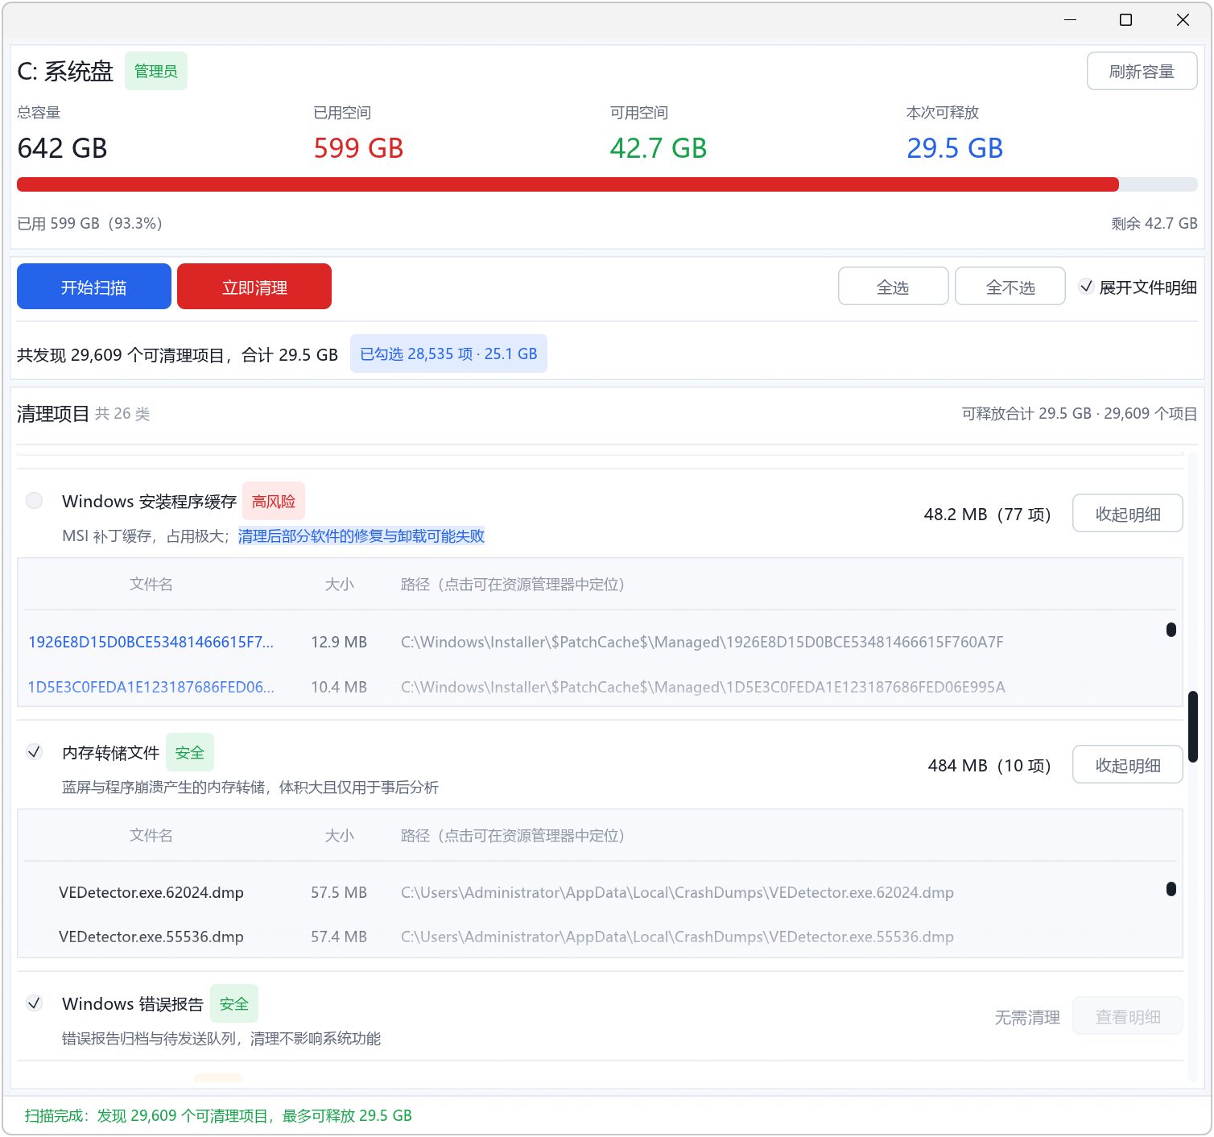Maximize the window
This screenshot has height=1137, width=1214.
click(1126, 19)
